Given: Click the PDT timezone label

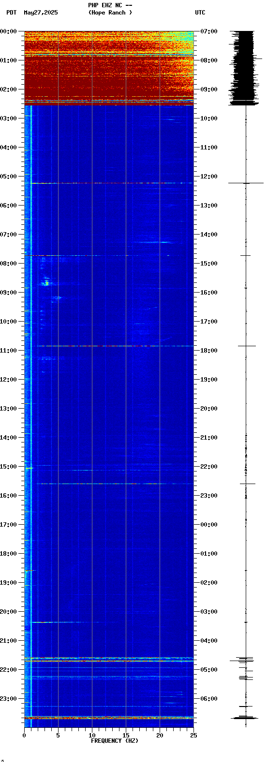Looking at the screenshot, I should point(11,13).
